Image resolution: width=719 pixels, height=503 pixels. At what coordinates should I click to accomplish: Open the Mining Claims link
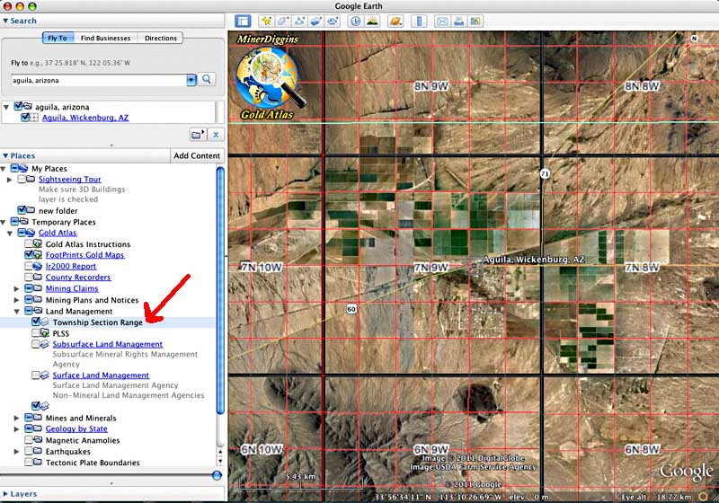pyautogui.click(x=72, y=288)
